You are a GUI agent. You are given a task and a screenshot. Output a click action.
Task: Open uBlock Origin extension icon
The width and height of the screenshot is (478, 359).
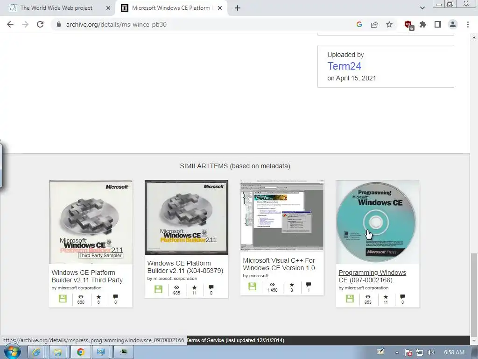(x=408, y=25)
